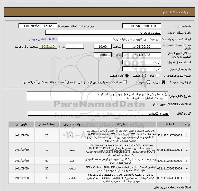198x191 pixels.
Task: Toggle the اسناد خزانه اسلامی payment checkbox
Action: pyautogui.click(x=125, y=82)
